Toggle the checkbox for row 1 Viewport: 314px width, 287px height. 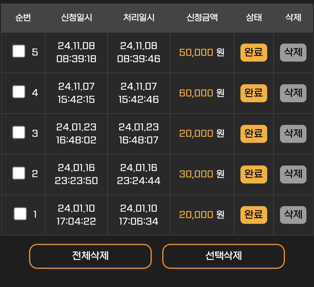(x=20, y=214)
